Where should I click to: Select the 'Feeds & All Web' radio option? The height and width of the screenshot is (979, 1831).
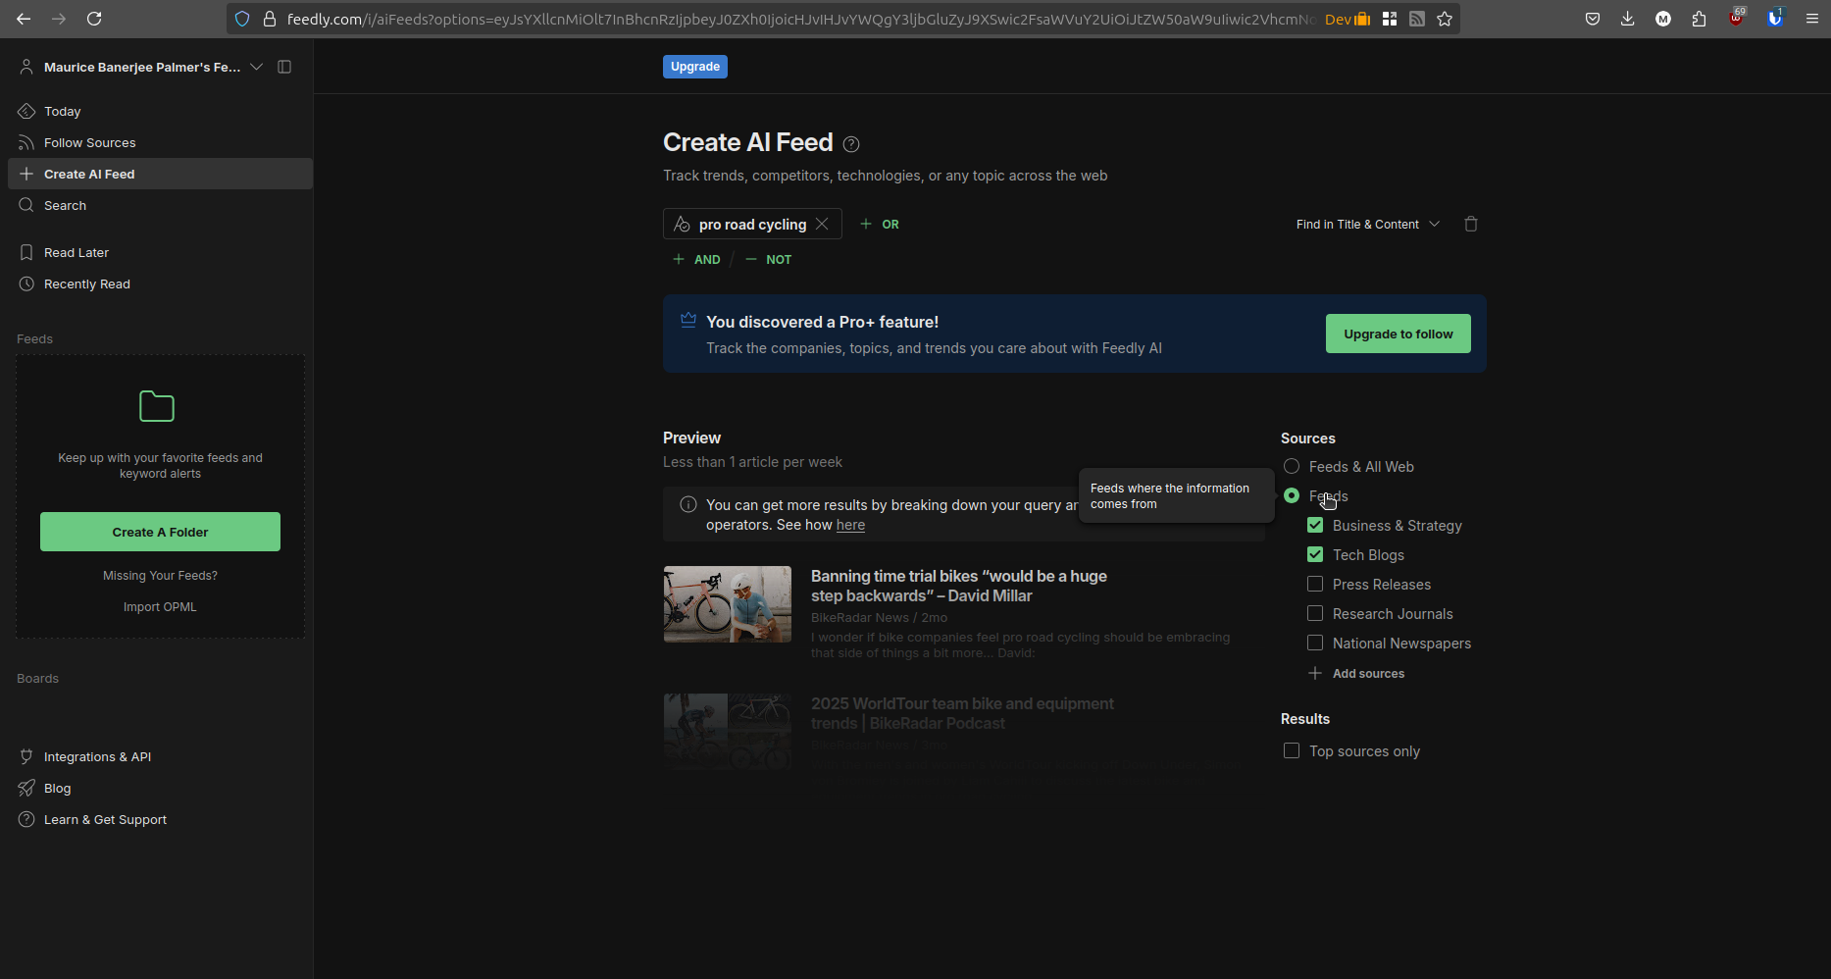tap(1292, 467)
